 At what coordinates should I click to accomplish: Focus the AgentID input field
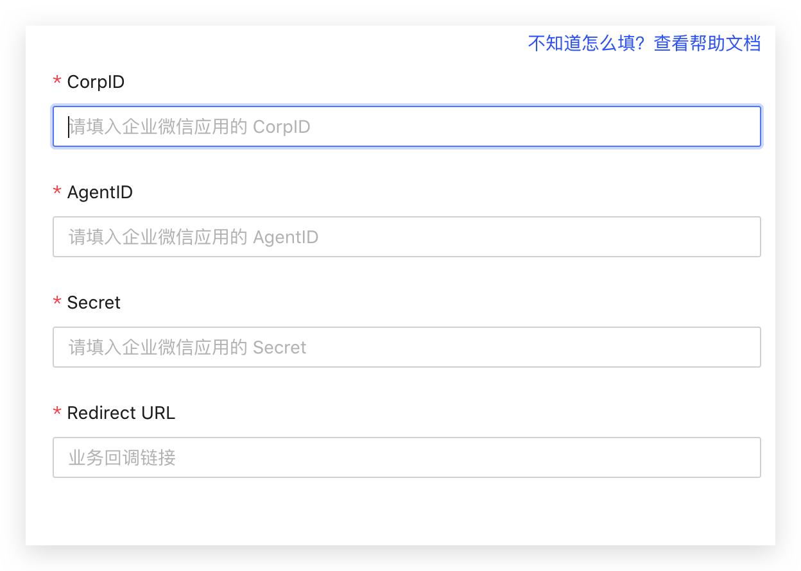407,237
